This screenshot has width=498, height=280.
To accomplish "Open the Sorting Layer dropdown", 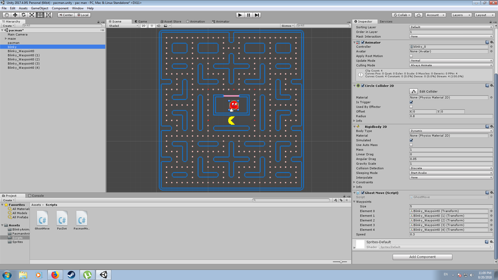I will pos(451,27).
